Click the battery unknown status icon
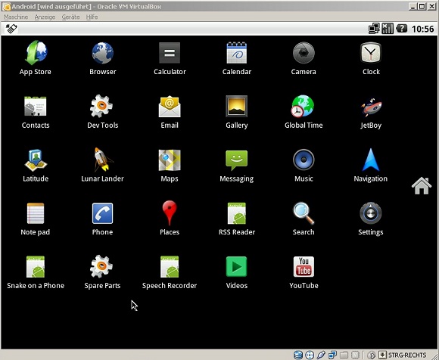Viewport: 439px width, 360px height. click(x=402, y=29)
